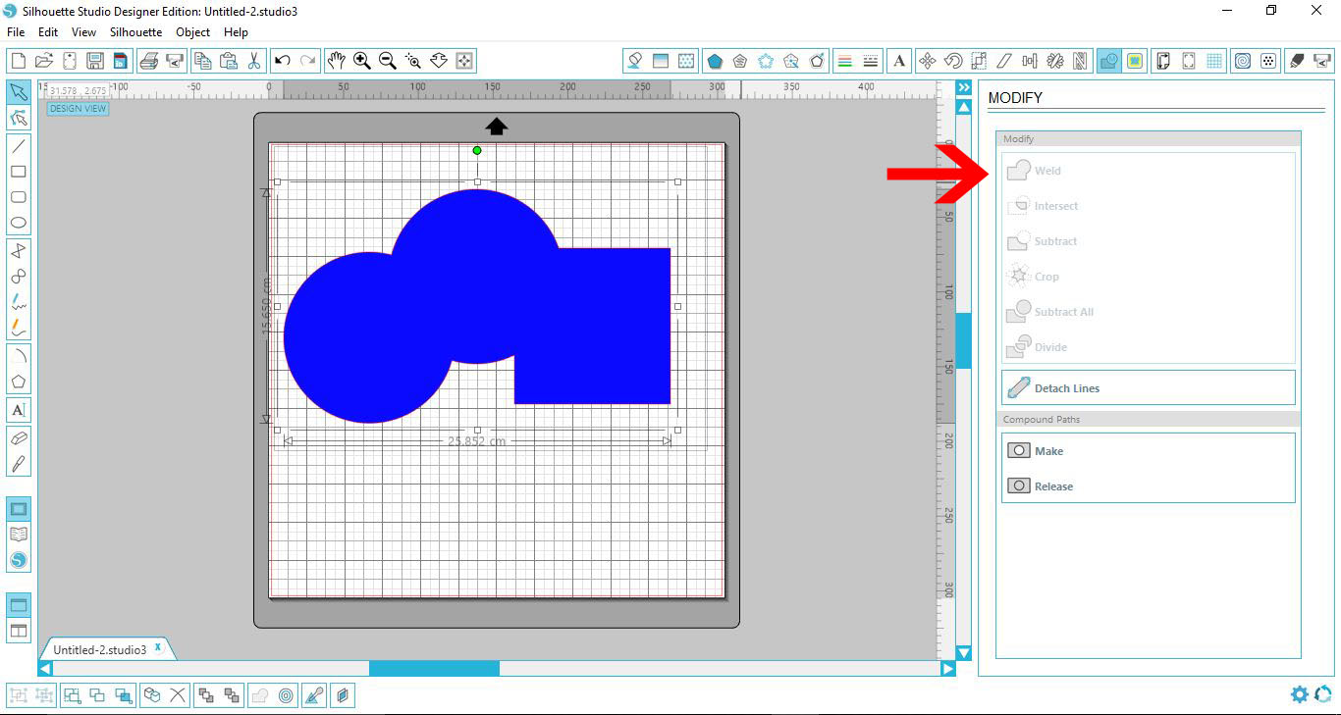Open the Scale panel from top toolbar

pos(978,60)
